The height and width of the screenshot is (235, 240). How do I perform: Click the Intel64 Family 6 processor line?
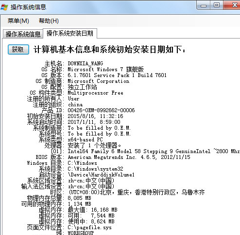(154, 151)
